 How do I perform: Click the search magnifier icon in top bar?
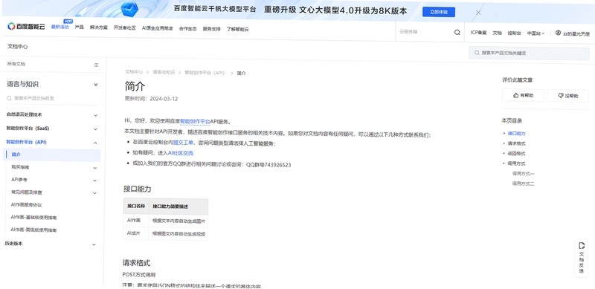click(457, 33)
